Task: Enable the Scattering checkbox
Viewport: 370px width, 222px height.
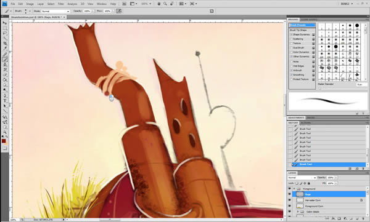Action: (291, 39)
